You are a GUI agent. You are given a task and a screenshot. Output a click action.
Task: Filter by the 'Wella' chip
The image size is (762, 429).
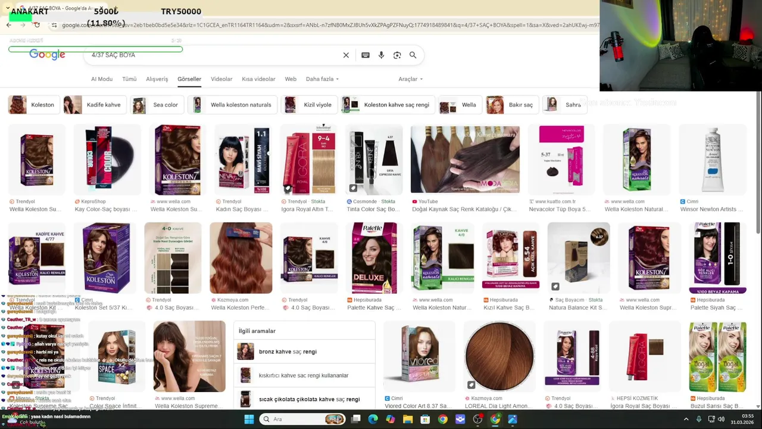(460, 105)
